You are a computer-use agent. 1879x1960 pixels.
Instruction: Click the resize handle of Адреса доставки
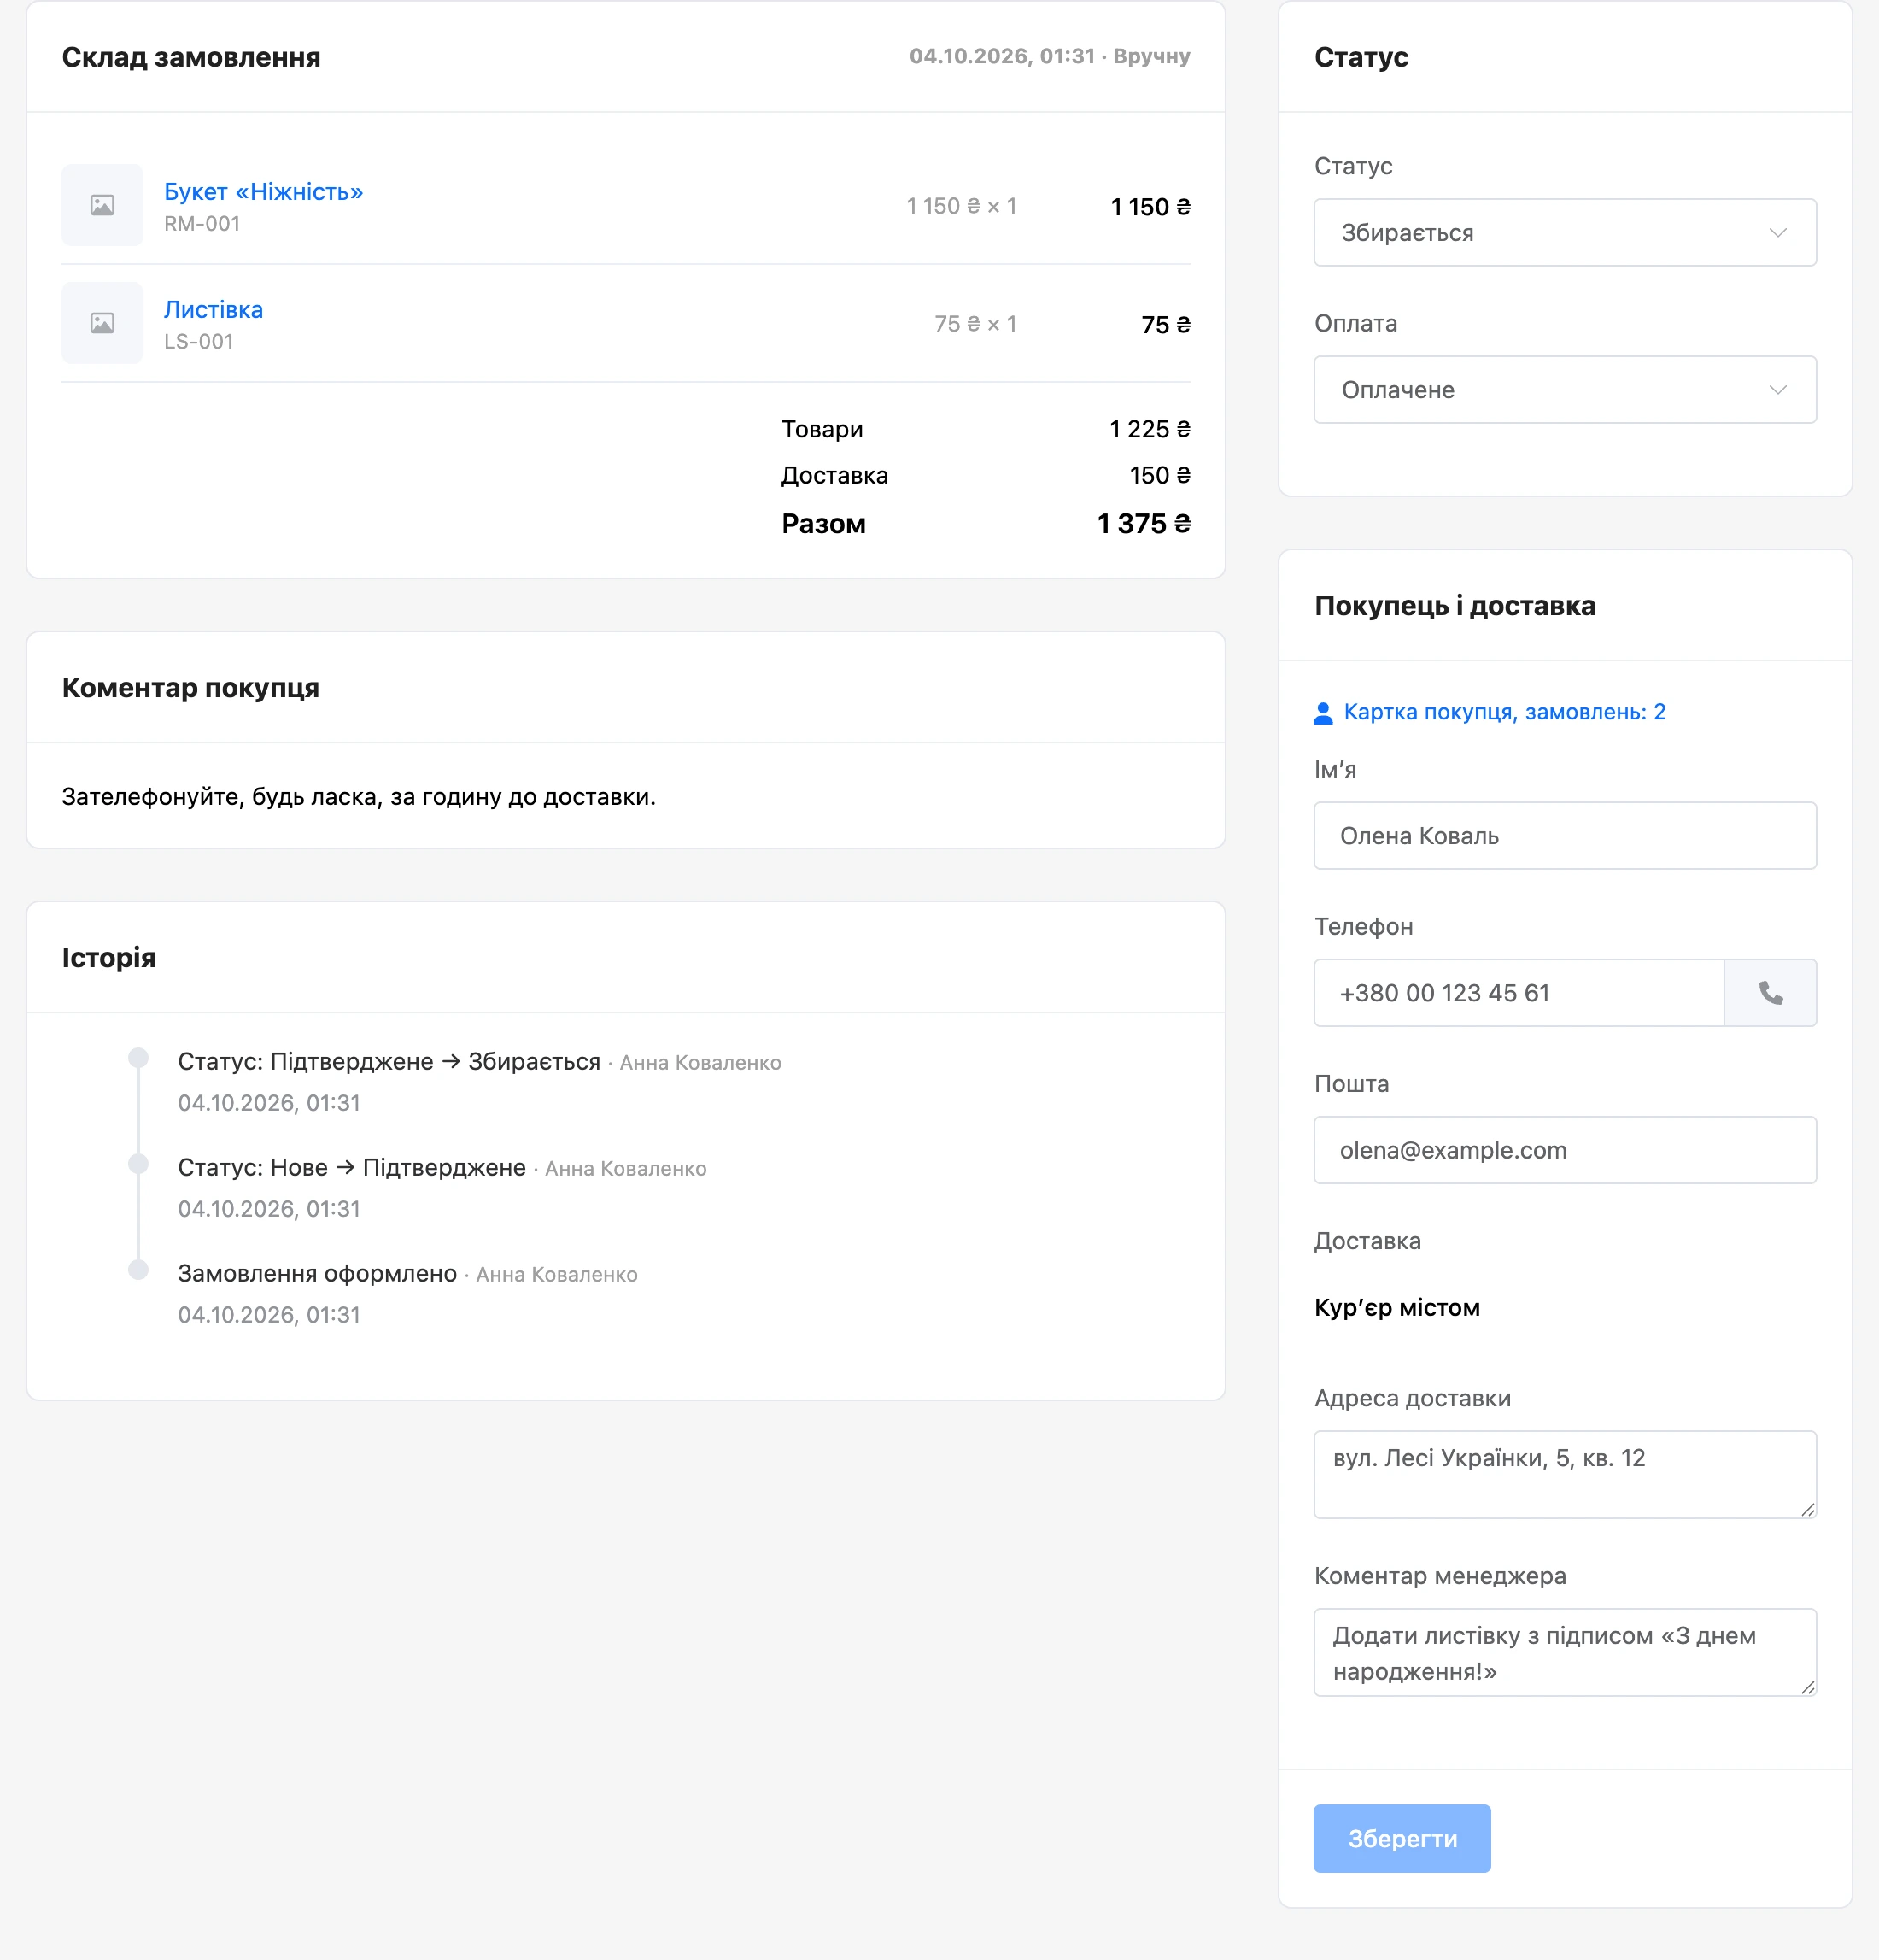1807,1509
